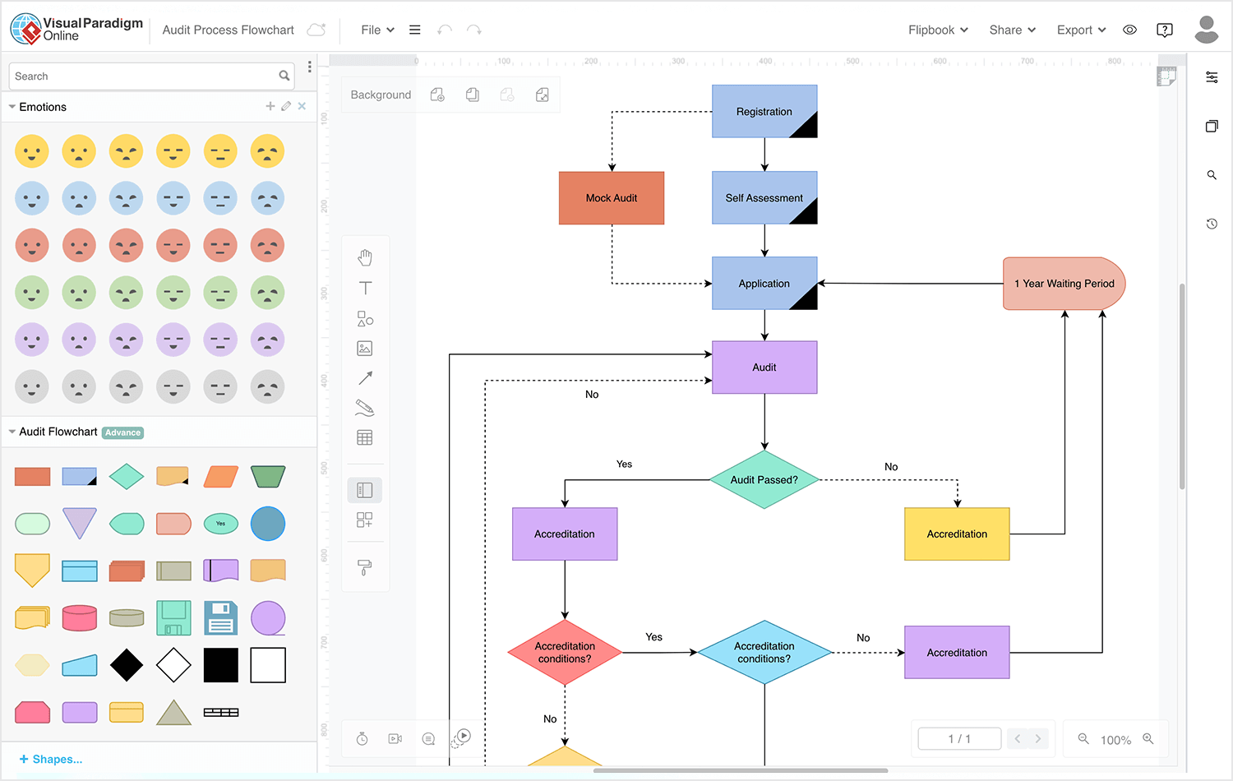This screenshot has height=781, width=1233.
Task: Edit the Emotions library with pencil icon
Action: pos(286,106)
